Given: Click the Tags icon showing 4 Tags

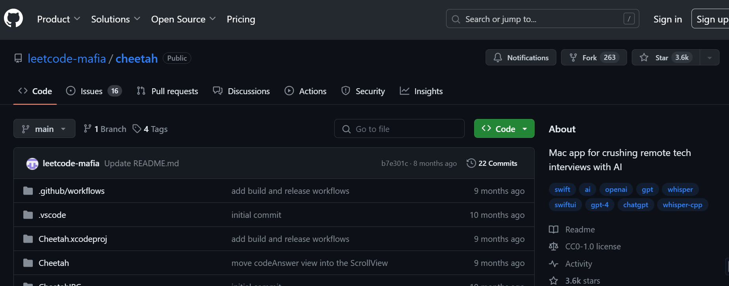Looking at the screenshot, I should pos(137,129).
